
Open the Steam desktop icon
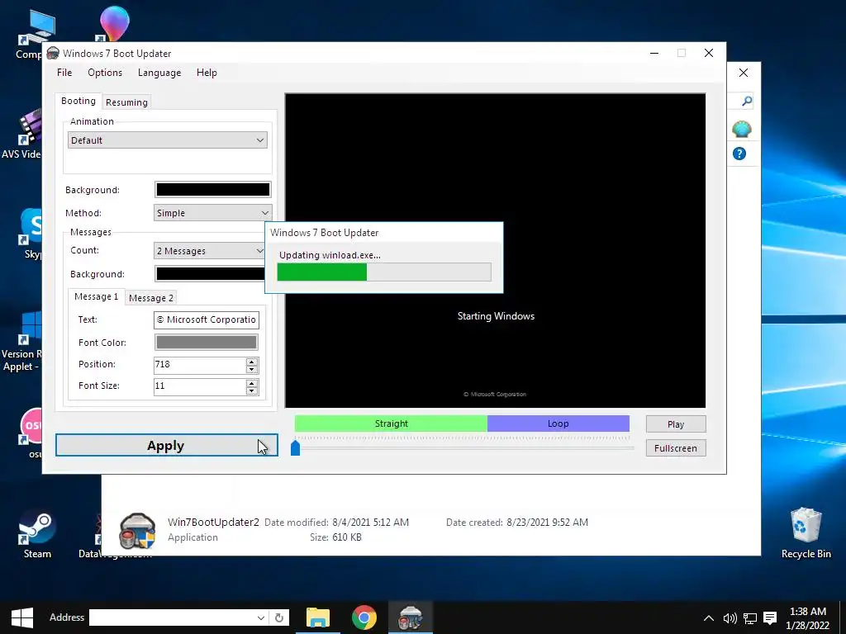pyautogui.click(x=37, y=534)
